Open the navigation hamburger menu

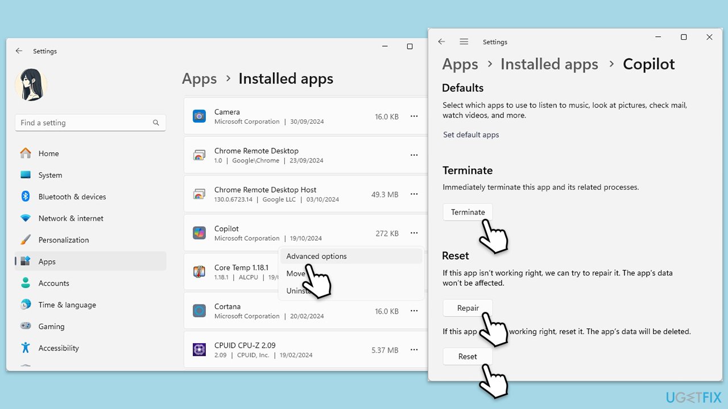(x=464, y=42)
